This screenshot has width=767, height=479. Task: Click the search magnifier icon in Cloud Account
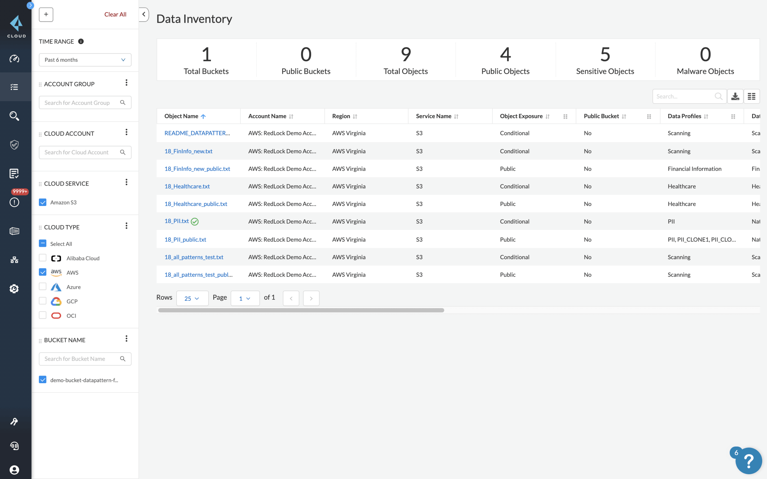123,152
